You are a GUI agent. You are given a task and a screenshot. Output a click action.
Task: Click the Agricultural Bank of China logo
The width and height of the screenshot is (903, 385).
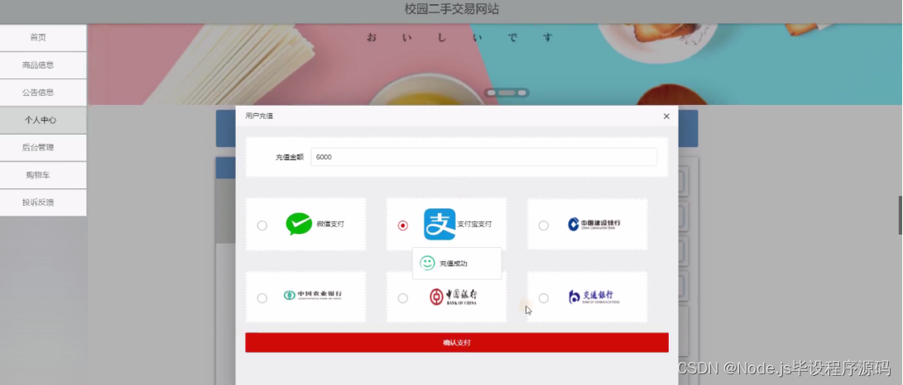click(x=313, y=295)
